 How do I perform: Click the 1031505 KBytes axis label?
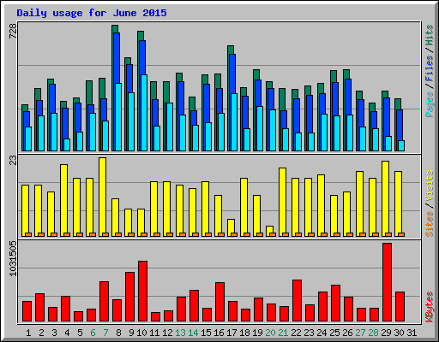pos(13,259)
